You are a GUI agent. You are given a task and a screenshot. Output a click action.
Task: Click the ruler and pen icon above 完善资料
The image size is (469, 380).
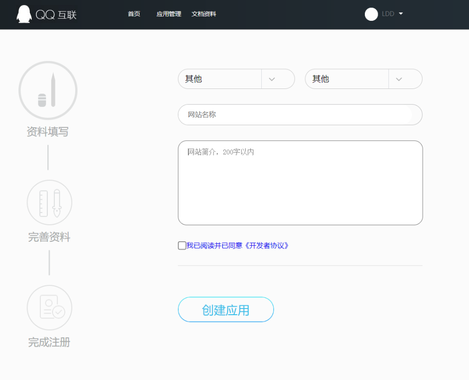50,203
